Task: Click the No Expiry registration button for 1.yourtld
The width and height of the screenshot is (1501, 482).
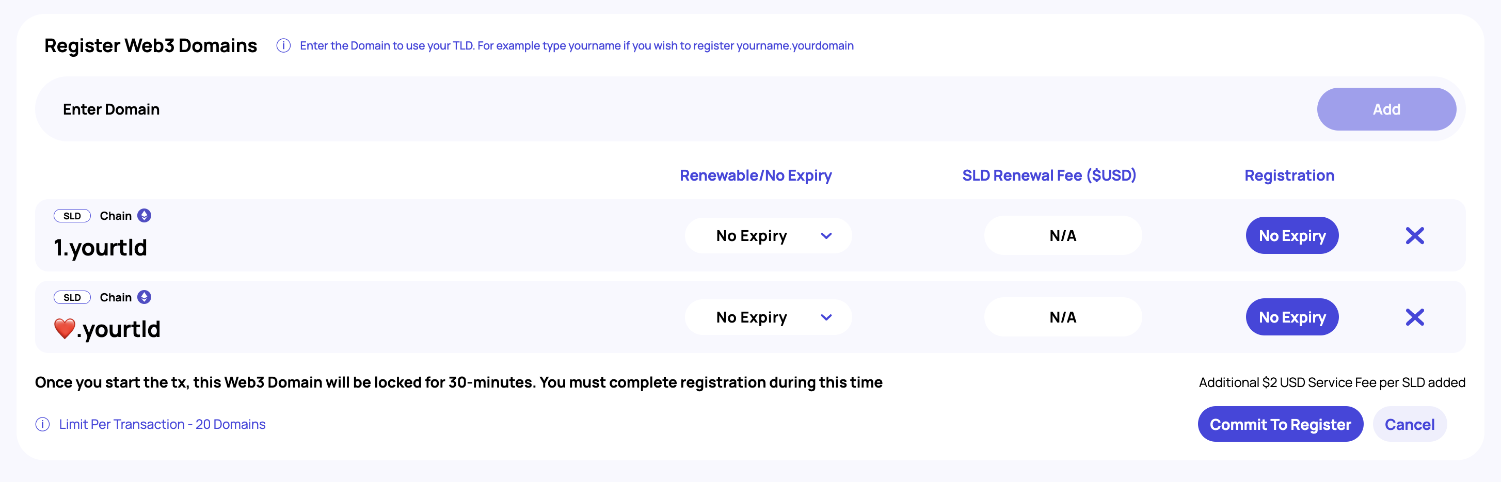Action: 1292,235
